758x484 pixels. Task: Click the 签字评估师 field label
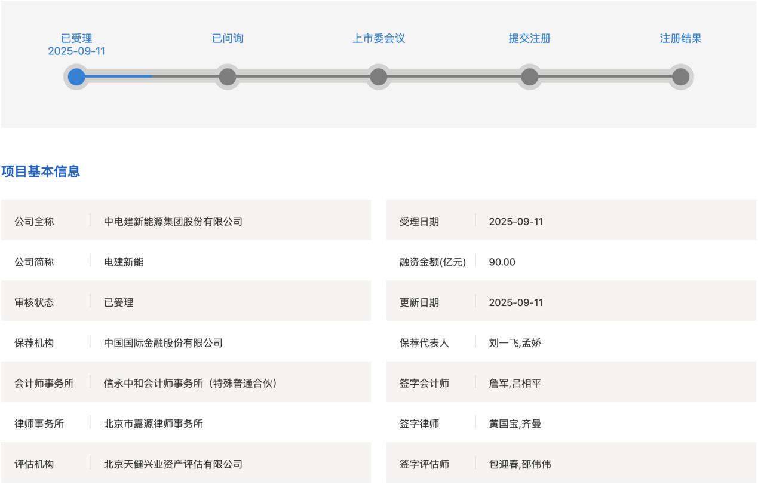[424, 464]
